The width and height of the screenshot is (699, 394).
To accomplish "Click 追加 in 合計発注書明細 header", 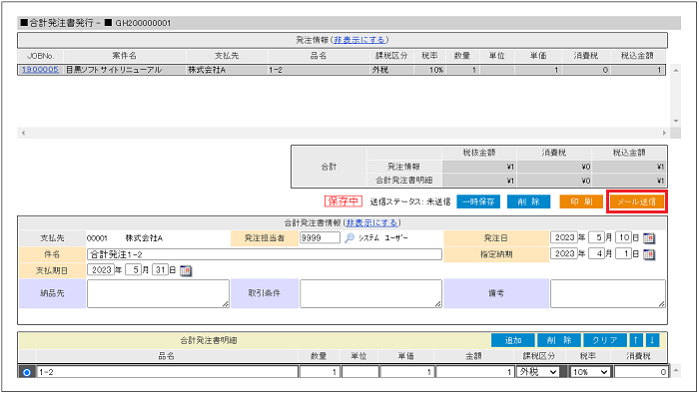I will tap(513, 340).
